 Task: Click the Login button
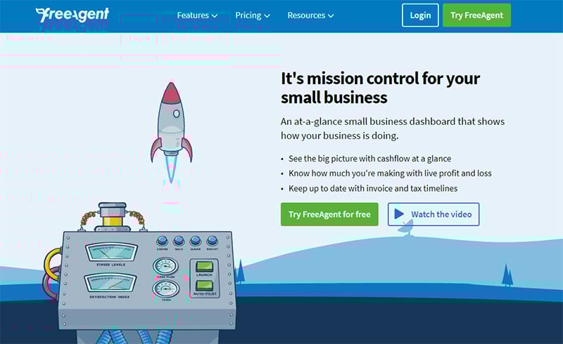(420, 15)
